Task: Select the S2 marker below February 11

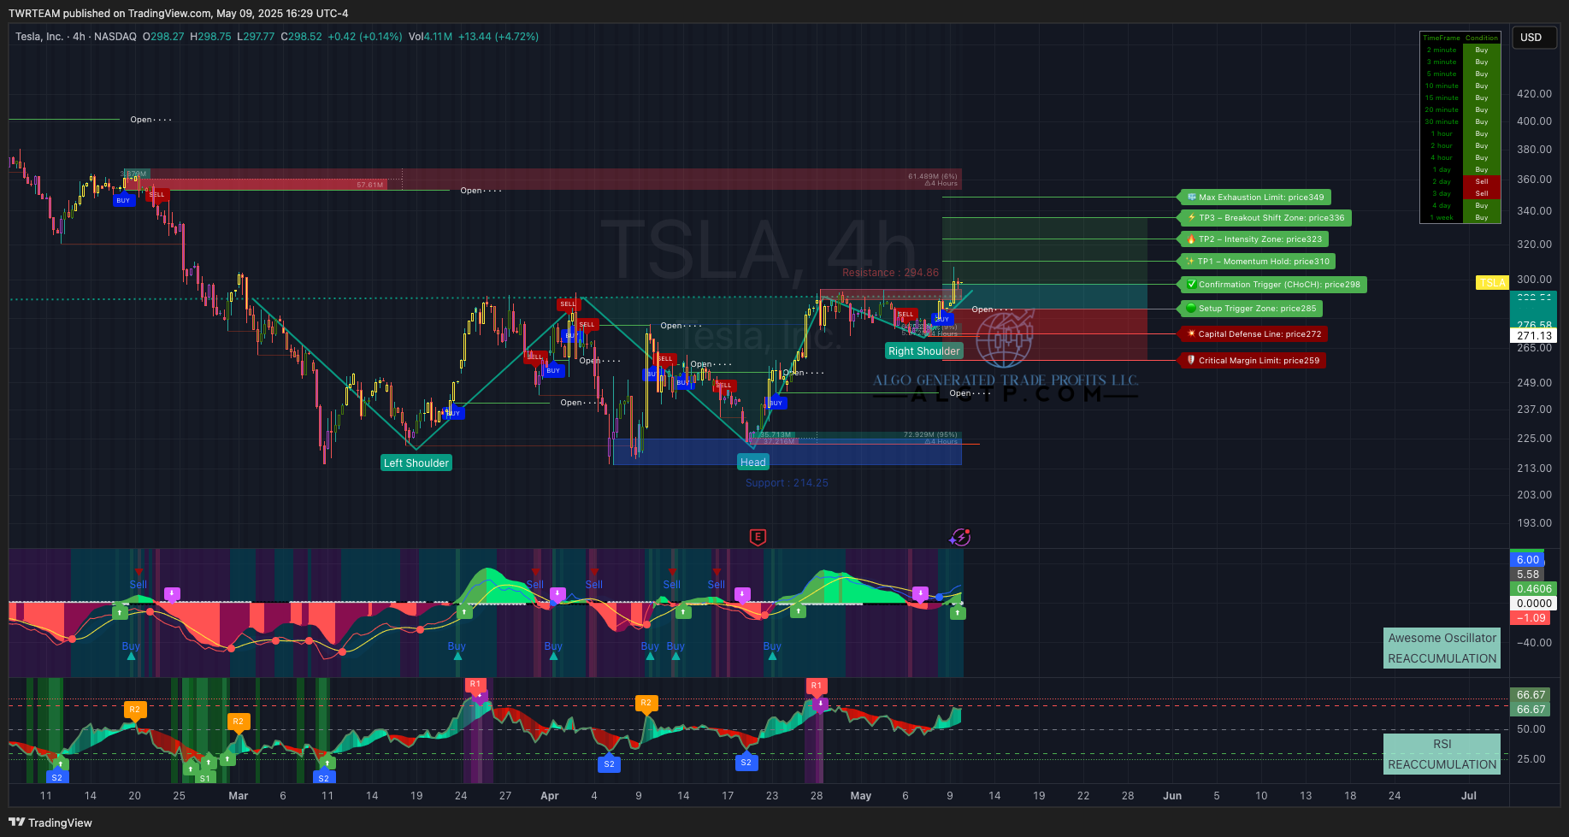Action: [56, 777]
